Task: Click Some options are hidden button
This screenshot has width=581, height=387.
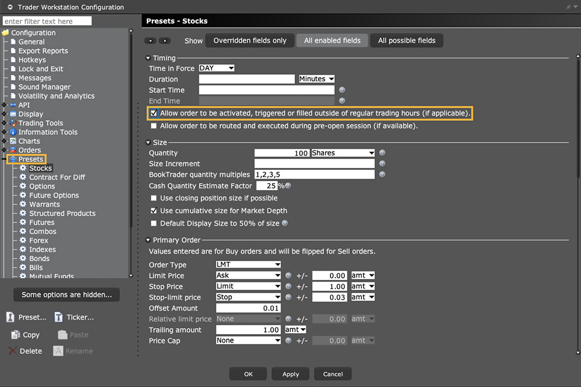Action: (x=66, y=295)
